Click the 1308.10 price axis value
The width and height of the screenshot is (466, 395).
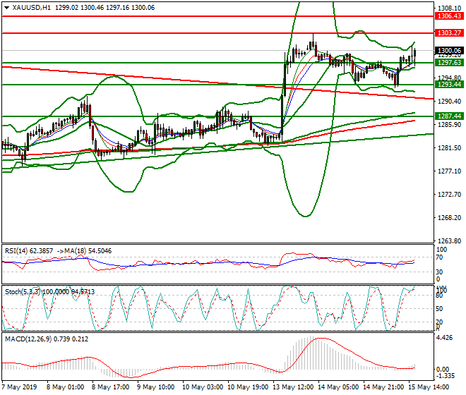coord(449,8)
